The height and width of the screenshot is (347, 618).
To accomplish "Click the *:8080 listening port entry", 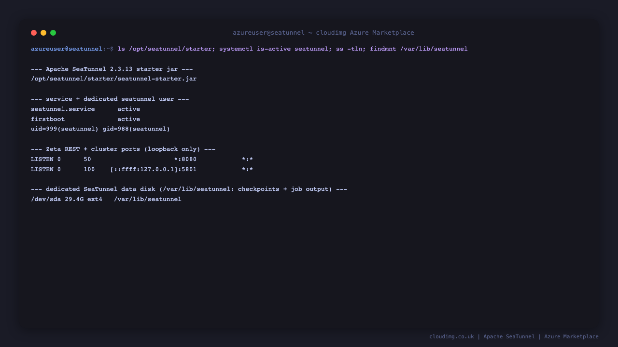I will pos(185,159).
